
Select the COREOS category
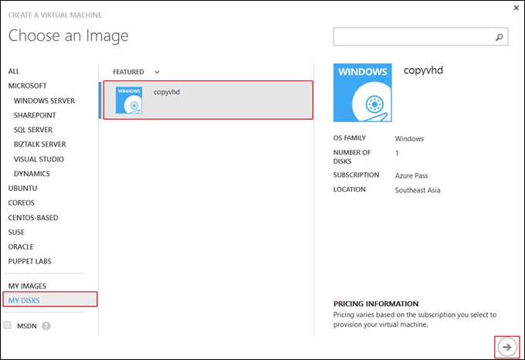(22, 203)
